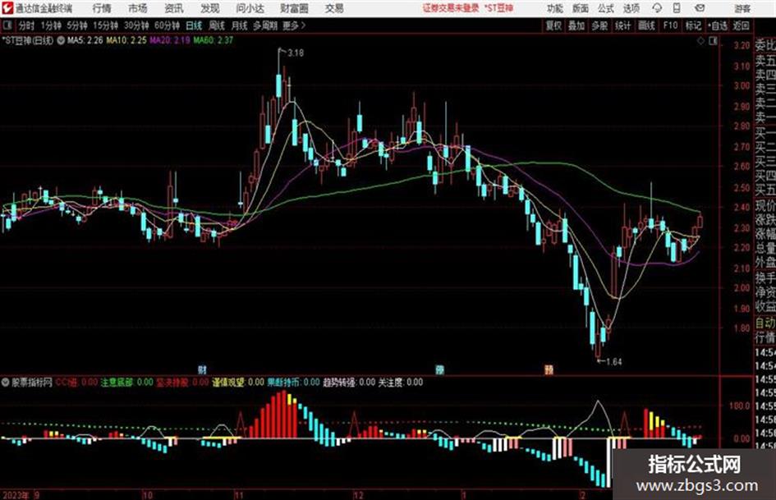Click the red *ST豆神 stock name in title bar
Image resolution: width=776 pixels, height=500 pixels.
coord(498,8)
